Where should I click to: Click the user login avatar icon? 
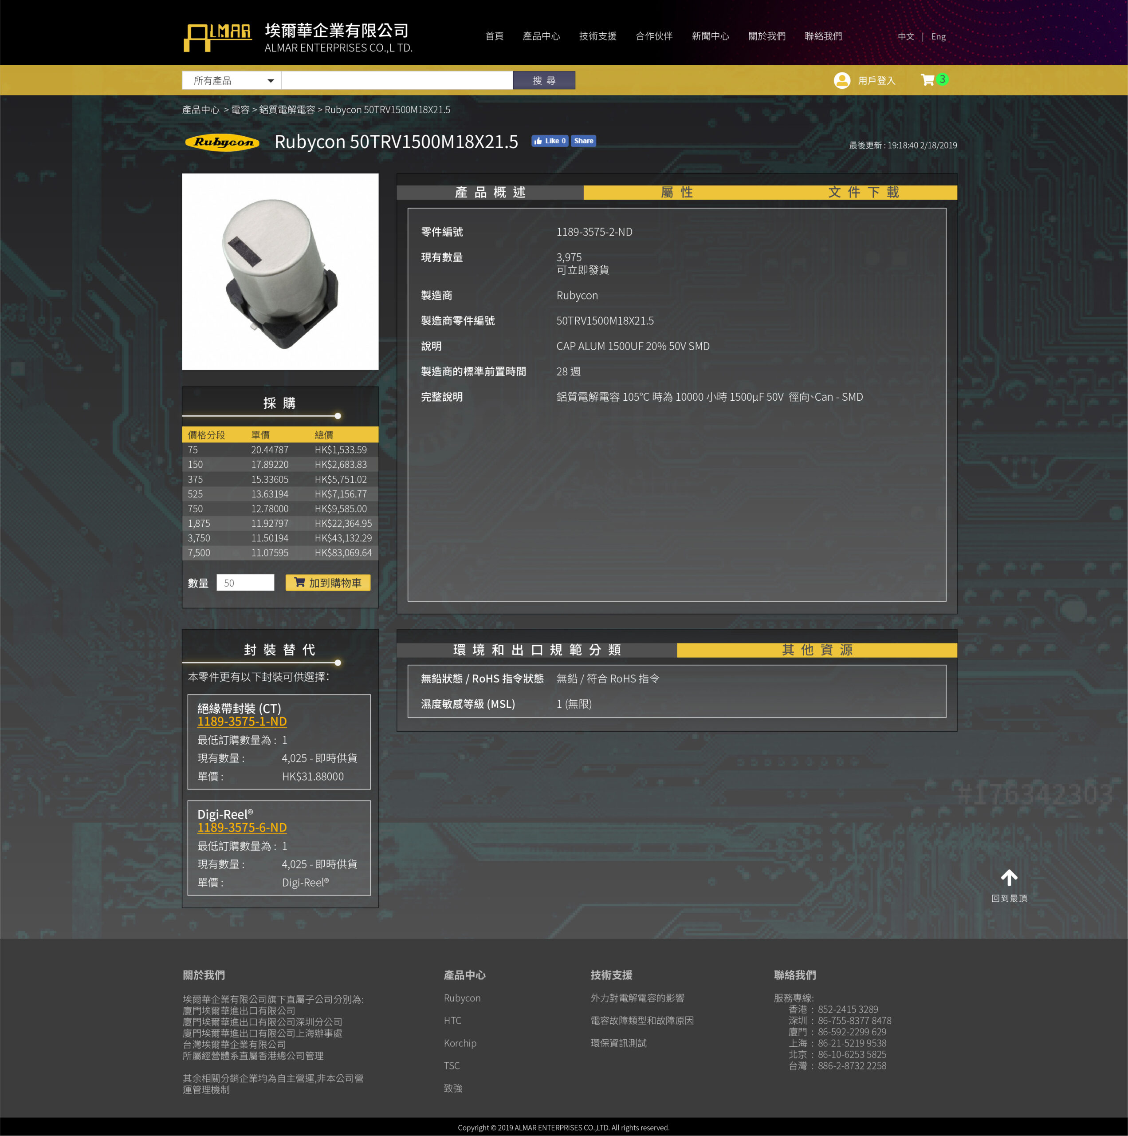[842, 81]
